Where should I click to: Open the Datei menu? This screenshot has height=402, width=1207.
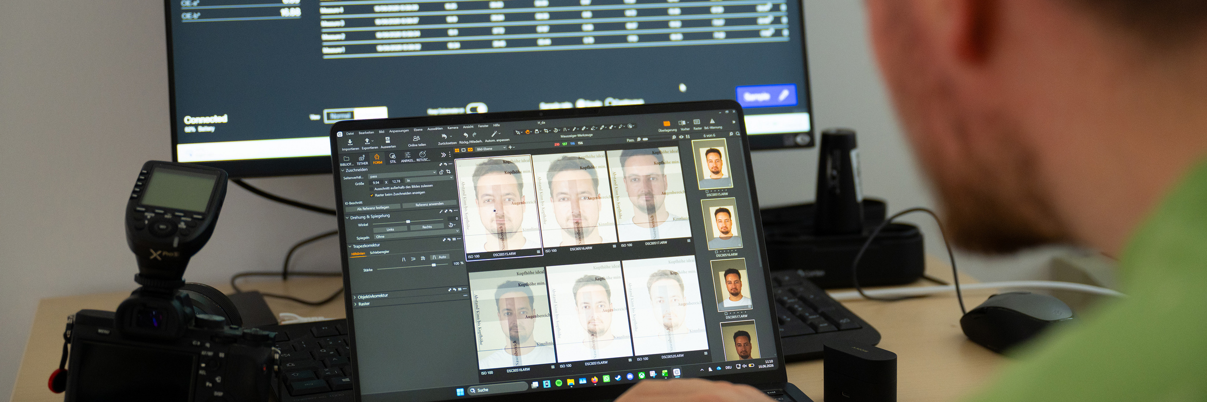pyautogui.click(x=350, y=134)
